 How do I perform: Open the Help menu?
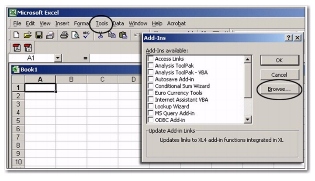pyautogui.click(x=157, y=24)
